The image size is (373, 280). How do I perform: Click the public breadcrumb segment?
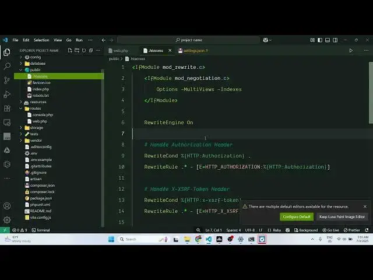click(114, 58)
